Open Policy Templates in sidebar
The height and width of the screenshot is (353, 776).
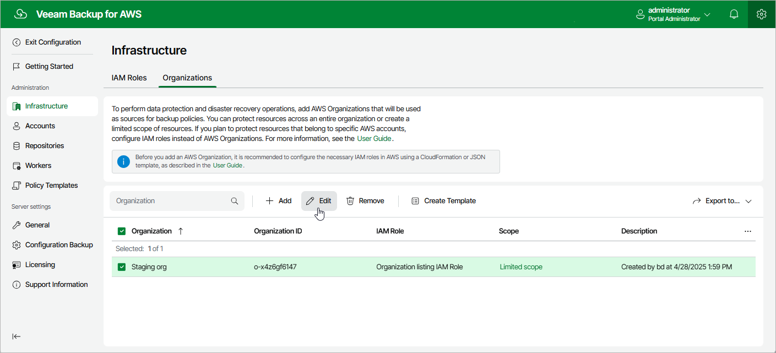click(52, 186)
